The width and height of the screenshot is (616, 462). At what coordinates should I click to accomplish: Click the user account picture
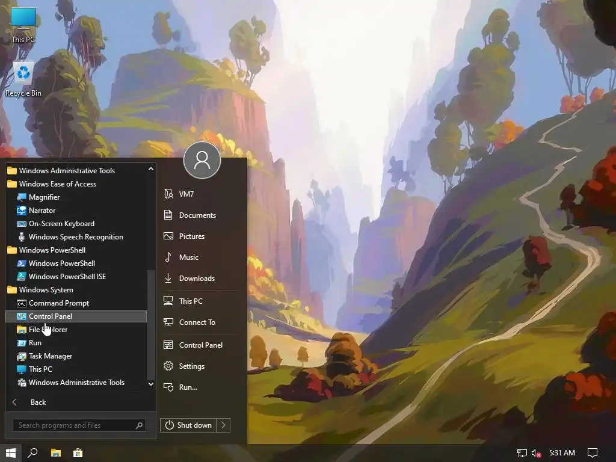[202, 160]
